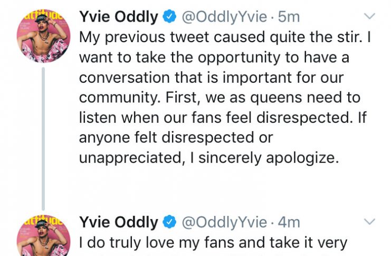Click the word 'opportunity' in the first tweet

tap(240, 58)
